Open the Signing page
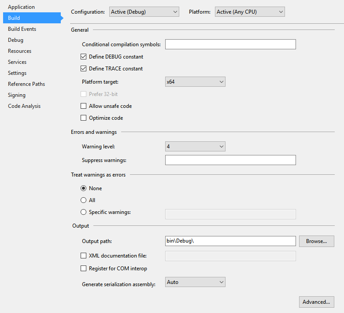The image size is (344, 313). (17, 95)
